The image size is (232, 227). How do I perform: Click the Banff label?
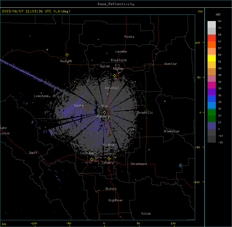33,153
